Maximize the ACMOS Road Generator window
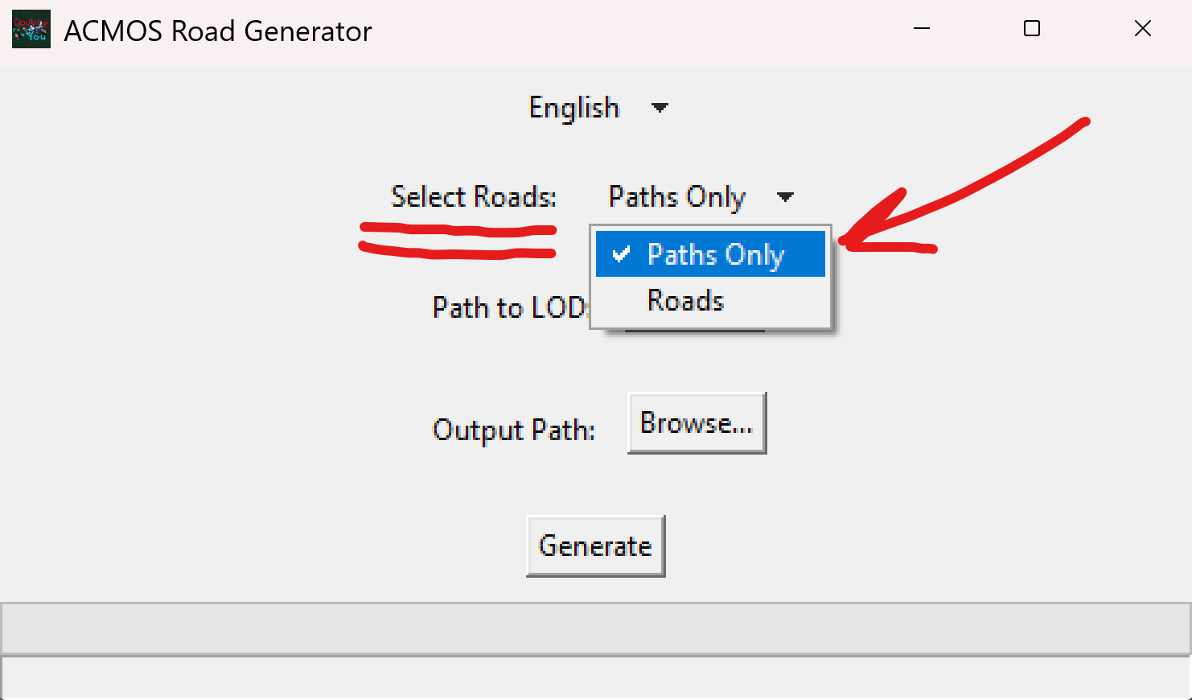 1032,29
